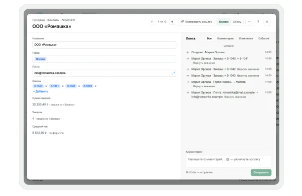Go to the next record arrow

click(172, 22)
